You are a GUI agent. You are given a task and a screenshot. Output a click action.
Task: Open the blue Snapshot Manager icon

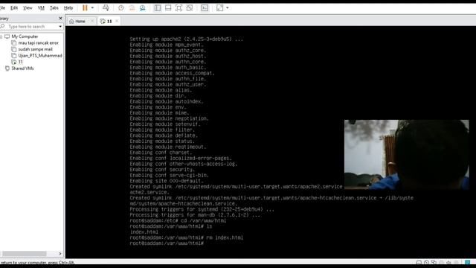click(x=142, y=8)
